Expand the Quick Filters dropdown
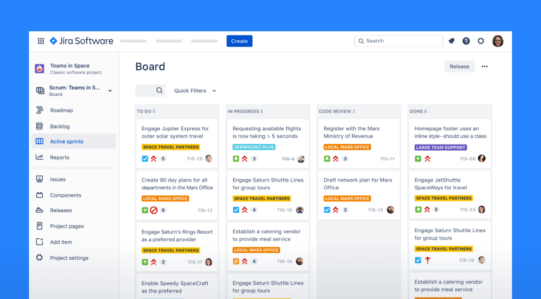The height and width of the screenshot is (299, 541). pyautogui.click(x=195, y=91)
